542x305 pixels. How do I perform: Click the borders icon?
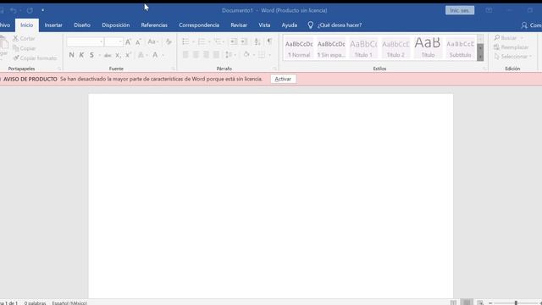click(x=262, y=54)
